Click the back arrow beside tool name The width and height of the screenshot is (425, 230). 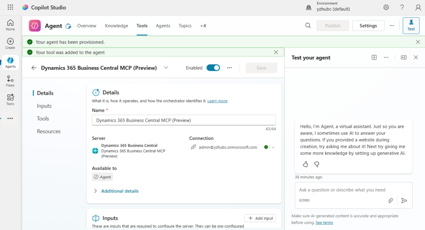(34, 68)
